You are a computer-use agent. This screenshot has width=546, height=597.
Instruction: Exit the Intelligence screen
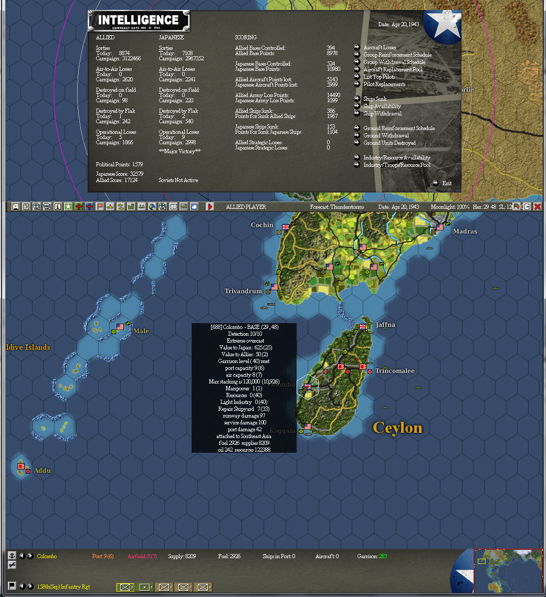click(447, 183)
